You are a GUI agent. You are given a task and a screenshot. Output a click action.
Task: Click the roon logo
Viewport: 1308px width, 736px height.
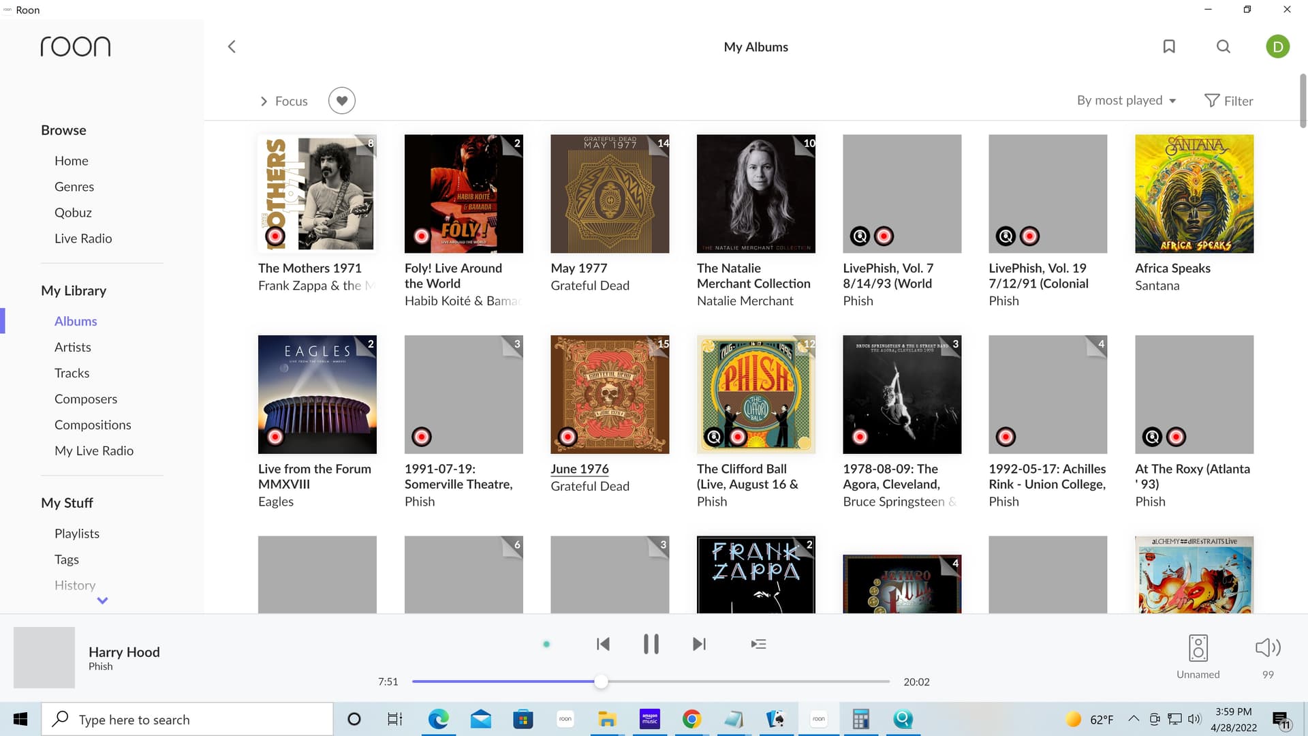(76, 46)
